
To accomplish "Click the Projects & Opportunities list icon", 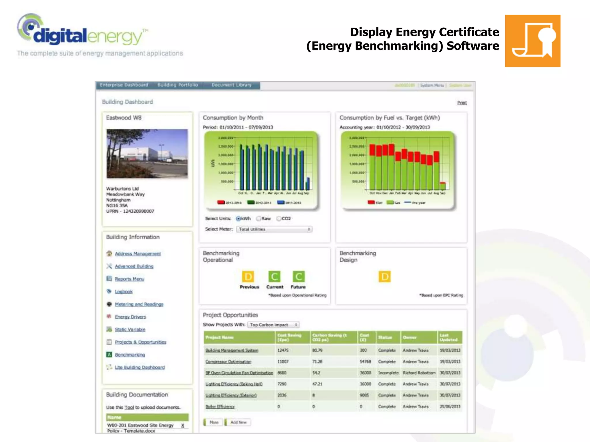I will point(109,342).
